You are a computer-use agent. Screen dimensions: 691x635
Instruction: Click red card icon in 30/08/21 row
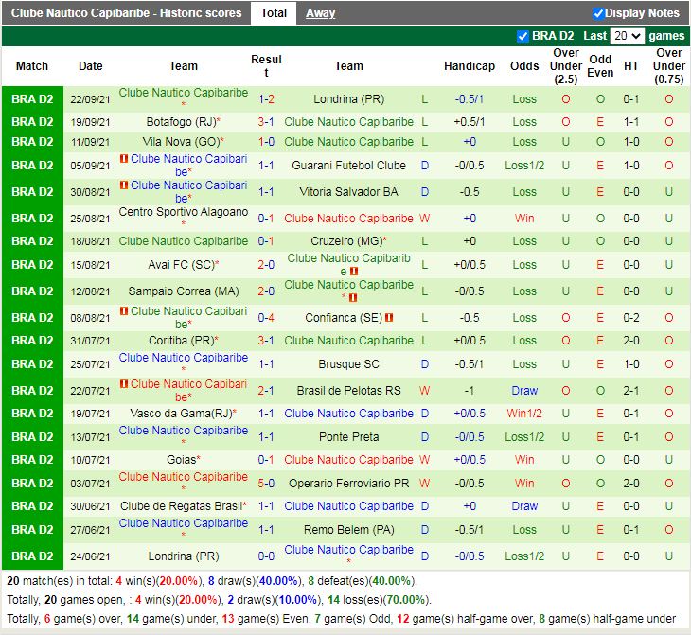(124, 185)
